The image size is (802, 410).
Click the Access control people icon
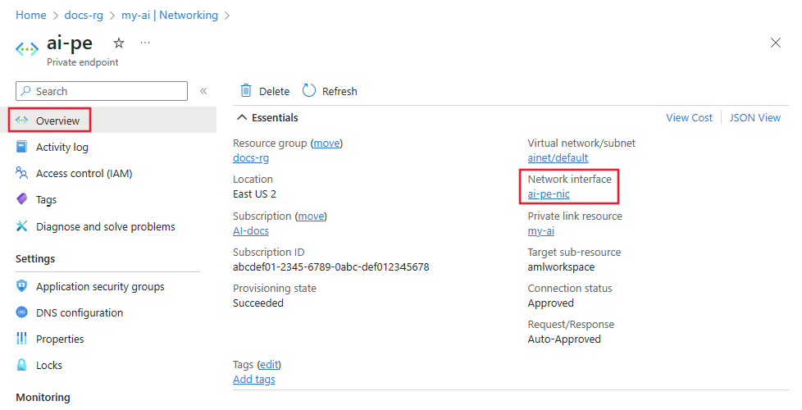(x=21, y=173)
